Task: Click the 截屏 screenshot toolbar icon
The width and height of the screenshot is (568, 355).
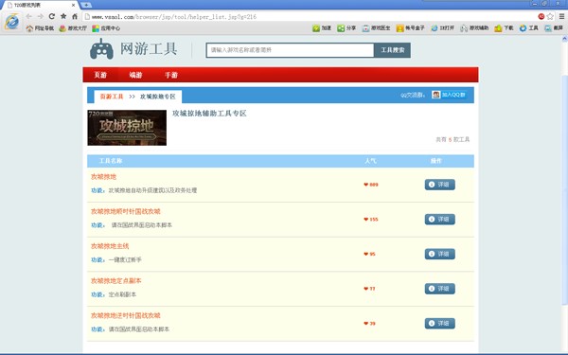Action: [554, 27]
